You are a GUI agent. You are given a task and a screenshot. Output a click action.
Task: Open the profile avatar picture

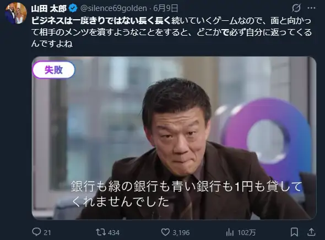16,14
